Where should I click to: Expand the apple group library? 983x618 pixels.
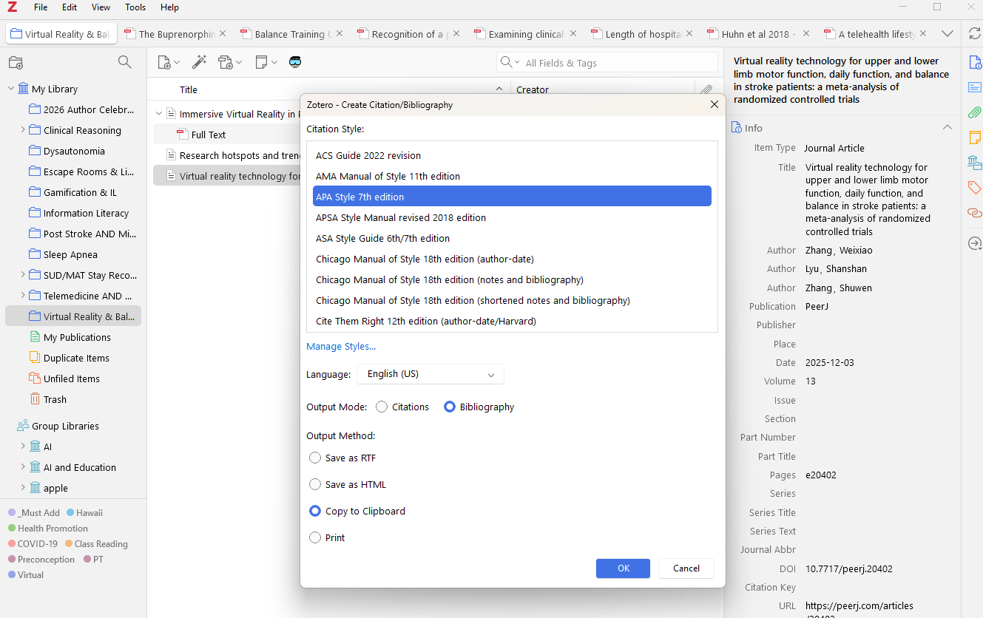(x=23, y=488)
